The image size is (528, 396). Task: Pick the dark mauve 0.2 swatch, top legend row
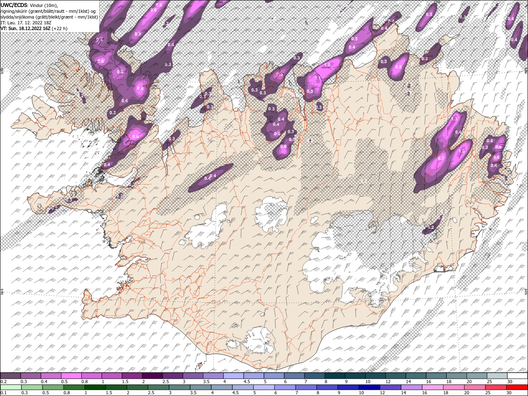[x=10, y=376]
